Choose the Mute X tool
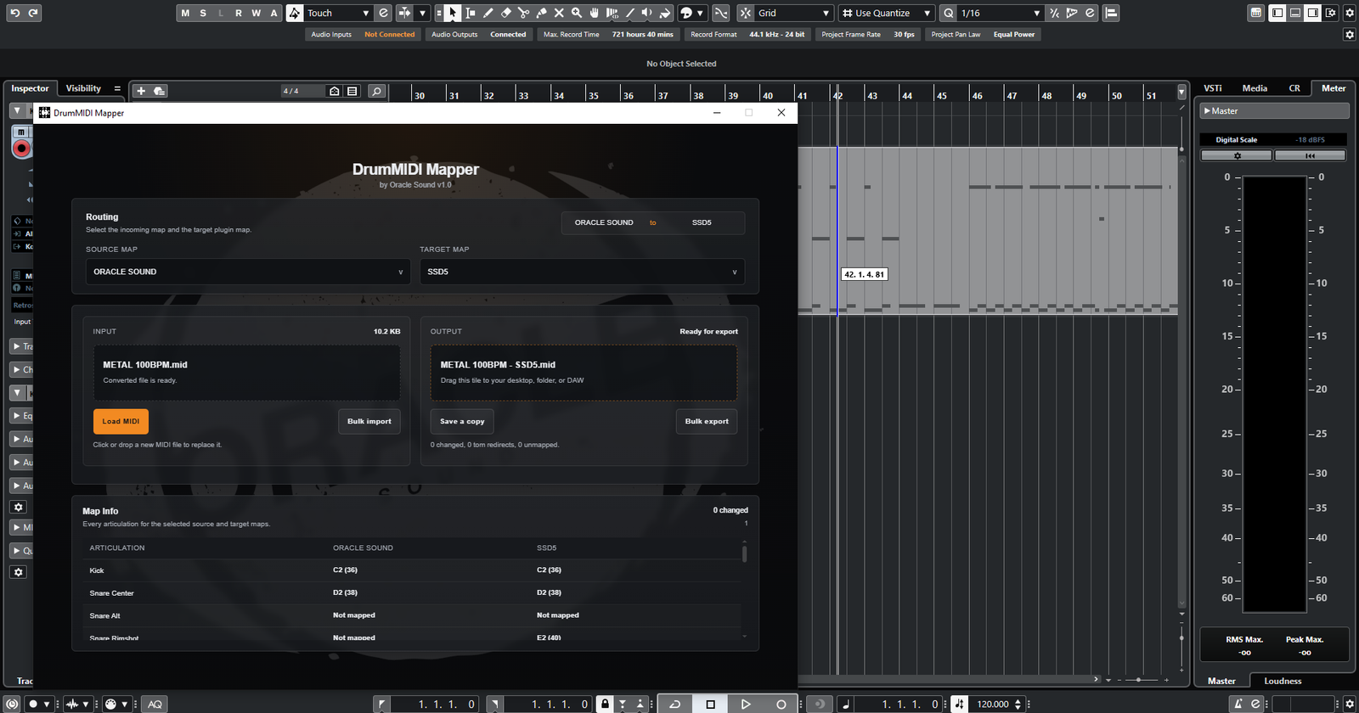Screen dimensions: 1359x713 pos(559,13)
